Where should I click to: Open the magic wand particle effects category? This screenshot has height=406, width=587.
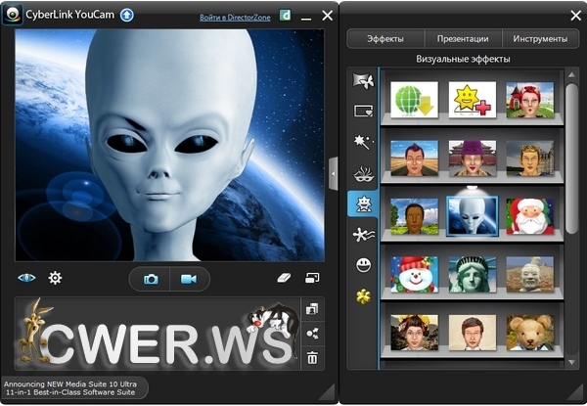click(363, 142)
